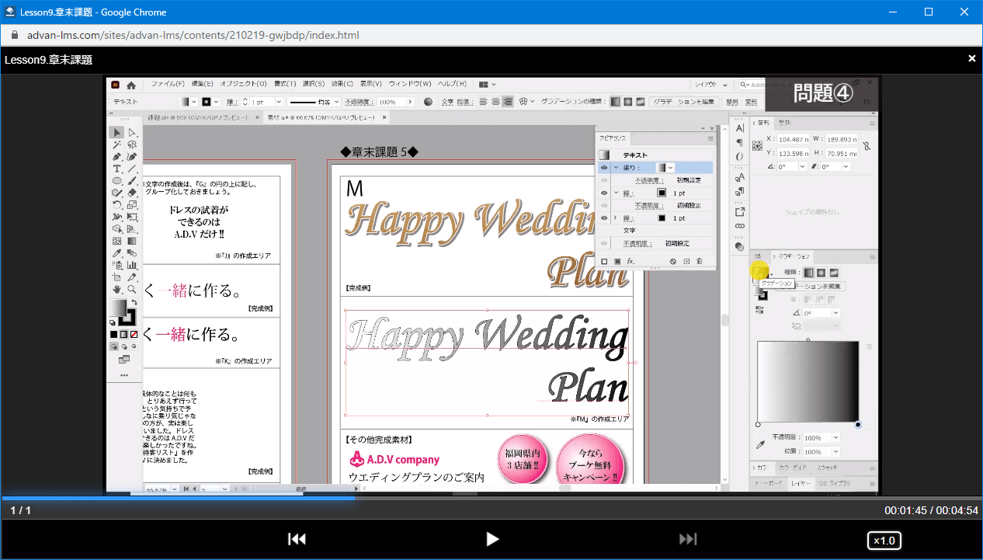
Task: Delete selected item with Appearance trash icon
Action: click(699, 262)
